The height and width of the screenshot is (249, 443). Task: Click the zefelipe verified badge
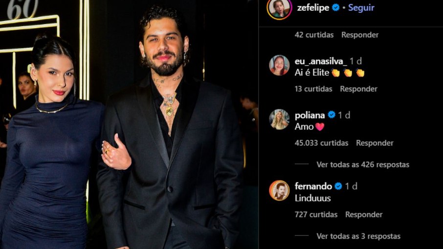click(335, 8)
